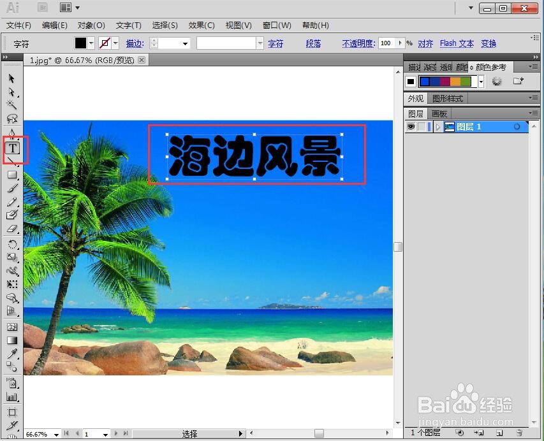Viewport: 544px width, 441px height.
Task: Open the 文字(T) menu
Action: [x=128, y=25]
